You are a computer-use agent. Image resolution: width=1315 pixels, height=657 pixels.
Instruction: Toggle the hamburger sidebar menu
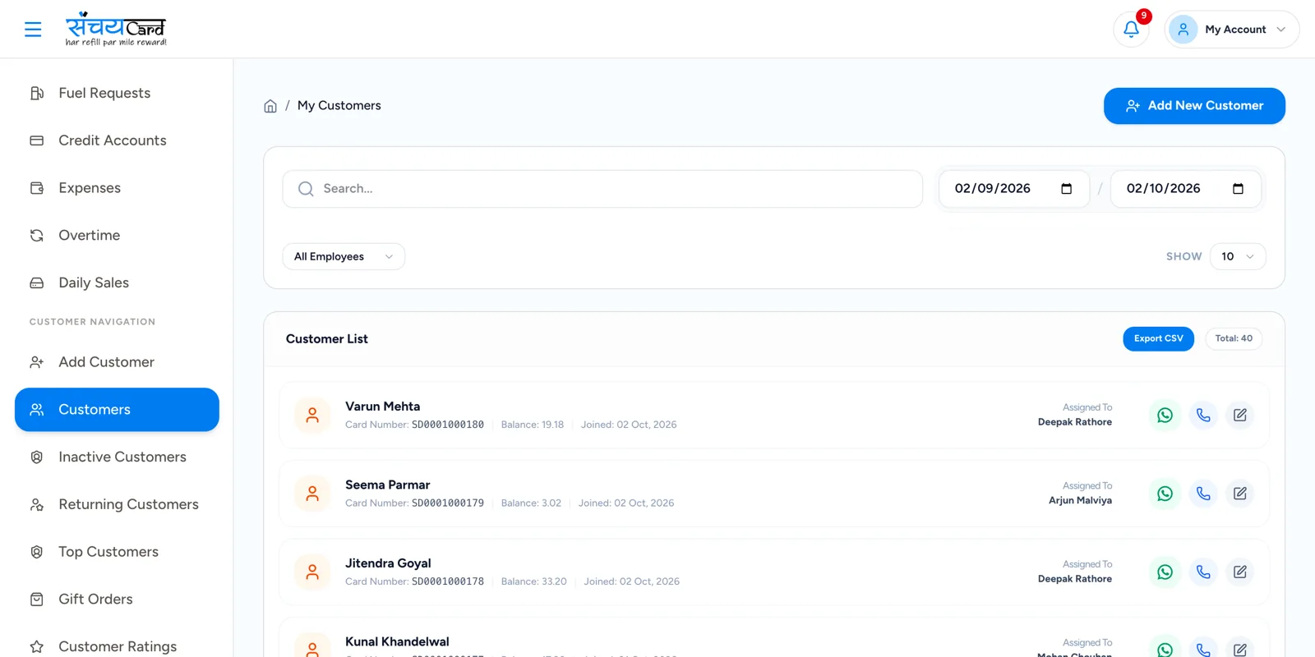[33, 30]
